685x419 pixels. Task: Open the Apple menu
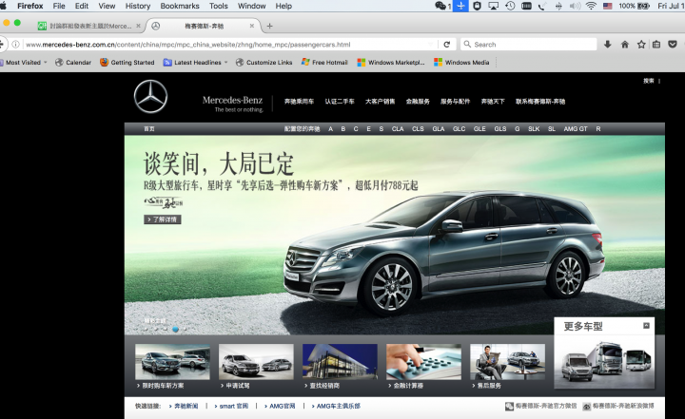(x=3, y=6)
